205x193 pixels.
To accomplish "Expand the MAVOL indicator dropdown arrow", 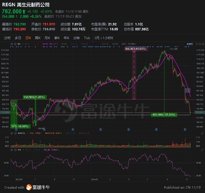I will pyautogui.click(x=28, y=133).
